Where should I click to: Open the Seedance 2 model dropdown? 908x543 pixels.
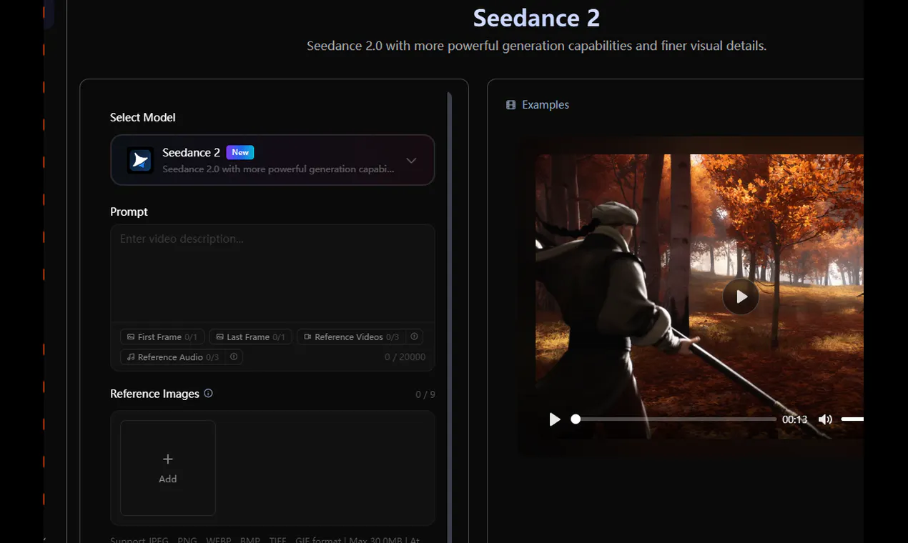[x=272, y=160]
